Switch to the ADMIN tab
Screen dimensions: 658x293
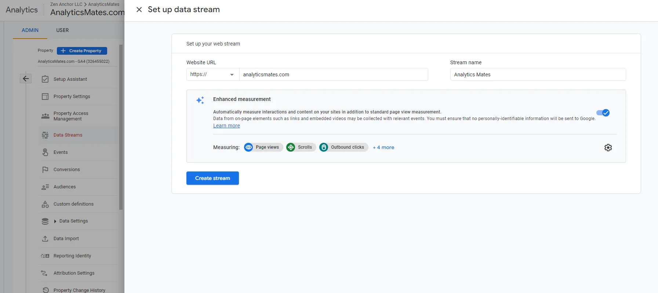tap(30, 30)
